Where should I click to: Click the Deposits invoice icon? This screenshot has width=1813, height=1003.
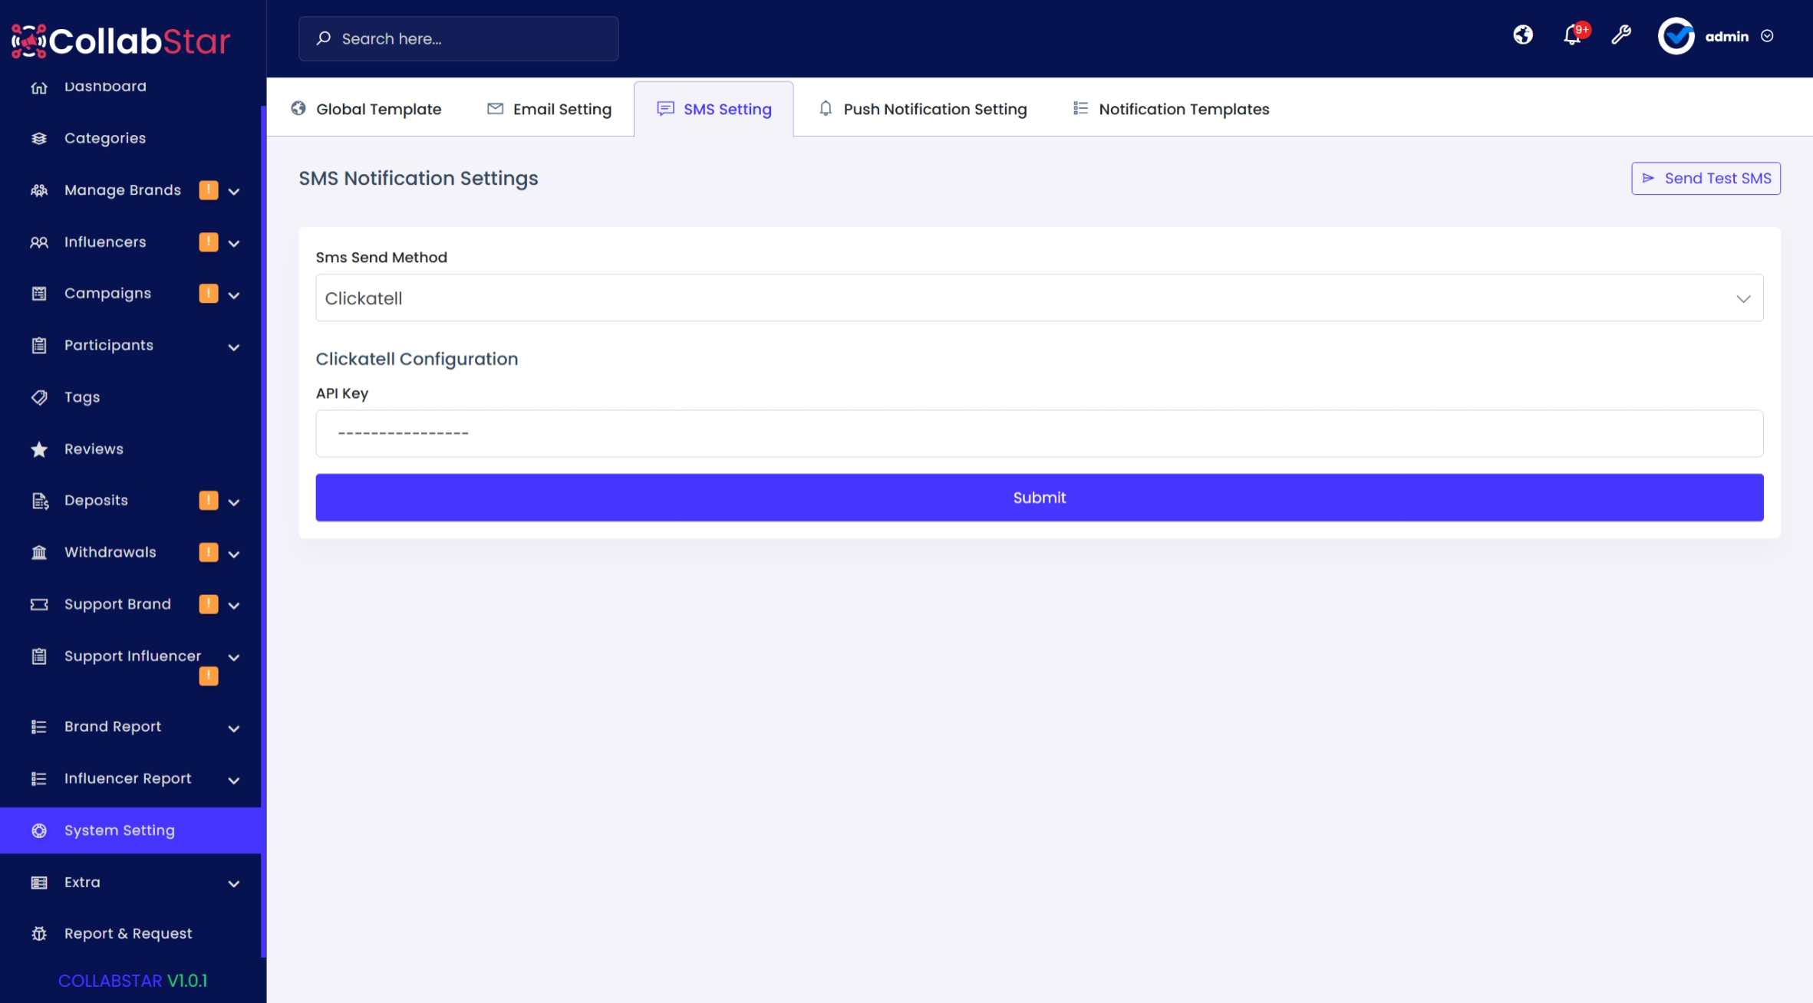[x=39, y=501]
